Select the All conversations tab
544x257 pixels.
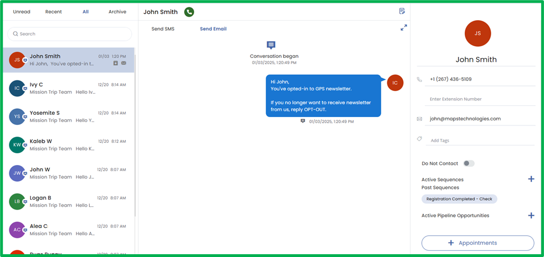point(86,12)
